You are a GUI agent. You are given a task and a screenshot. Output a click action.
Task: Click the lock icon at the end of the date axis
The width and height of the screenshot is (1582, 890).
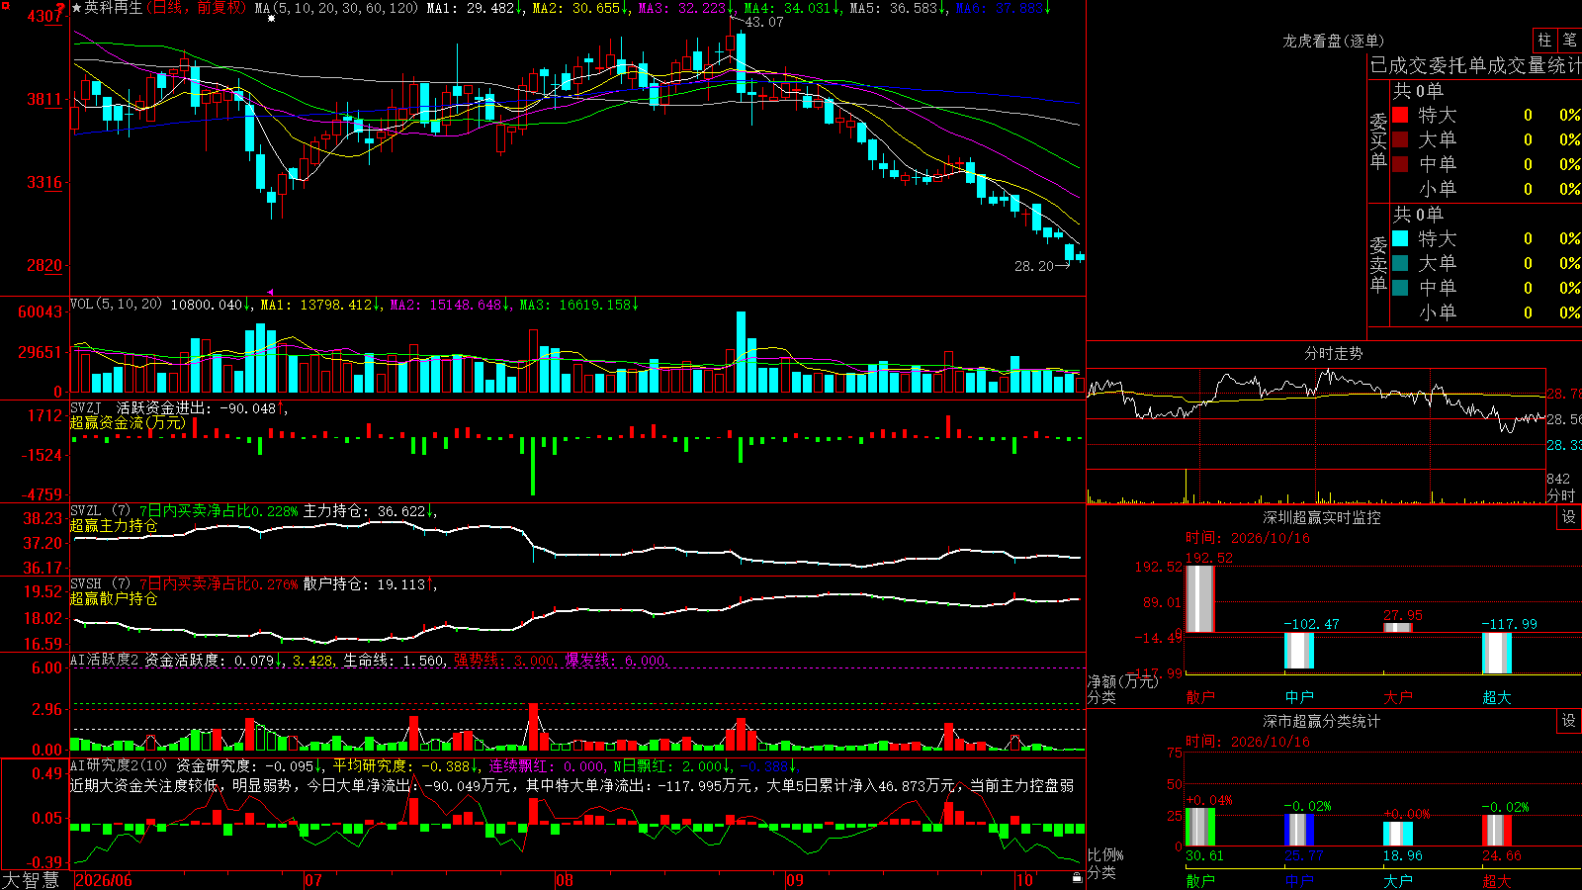click(1077, 878)
